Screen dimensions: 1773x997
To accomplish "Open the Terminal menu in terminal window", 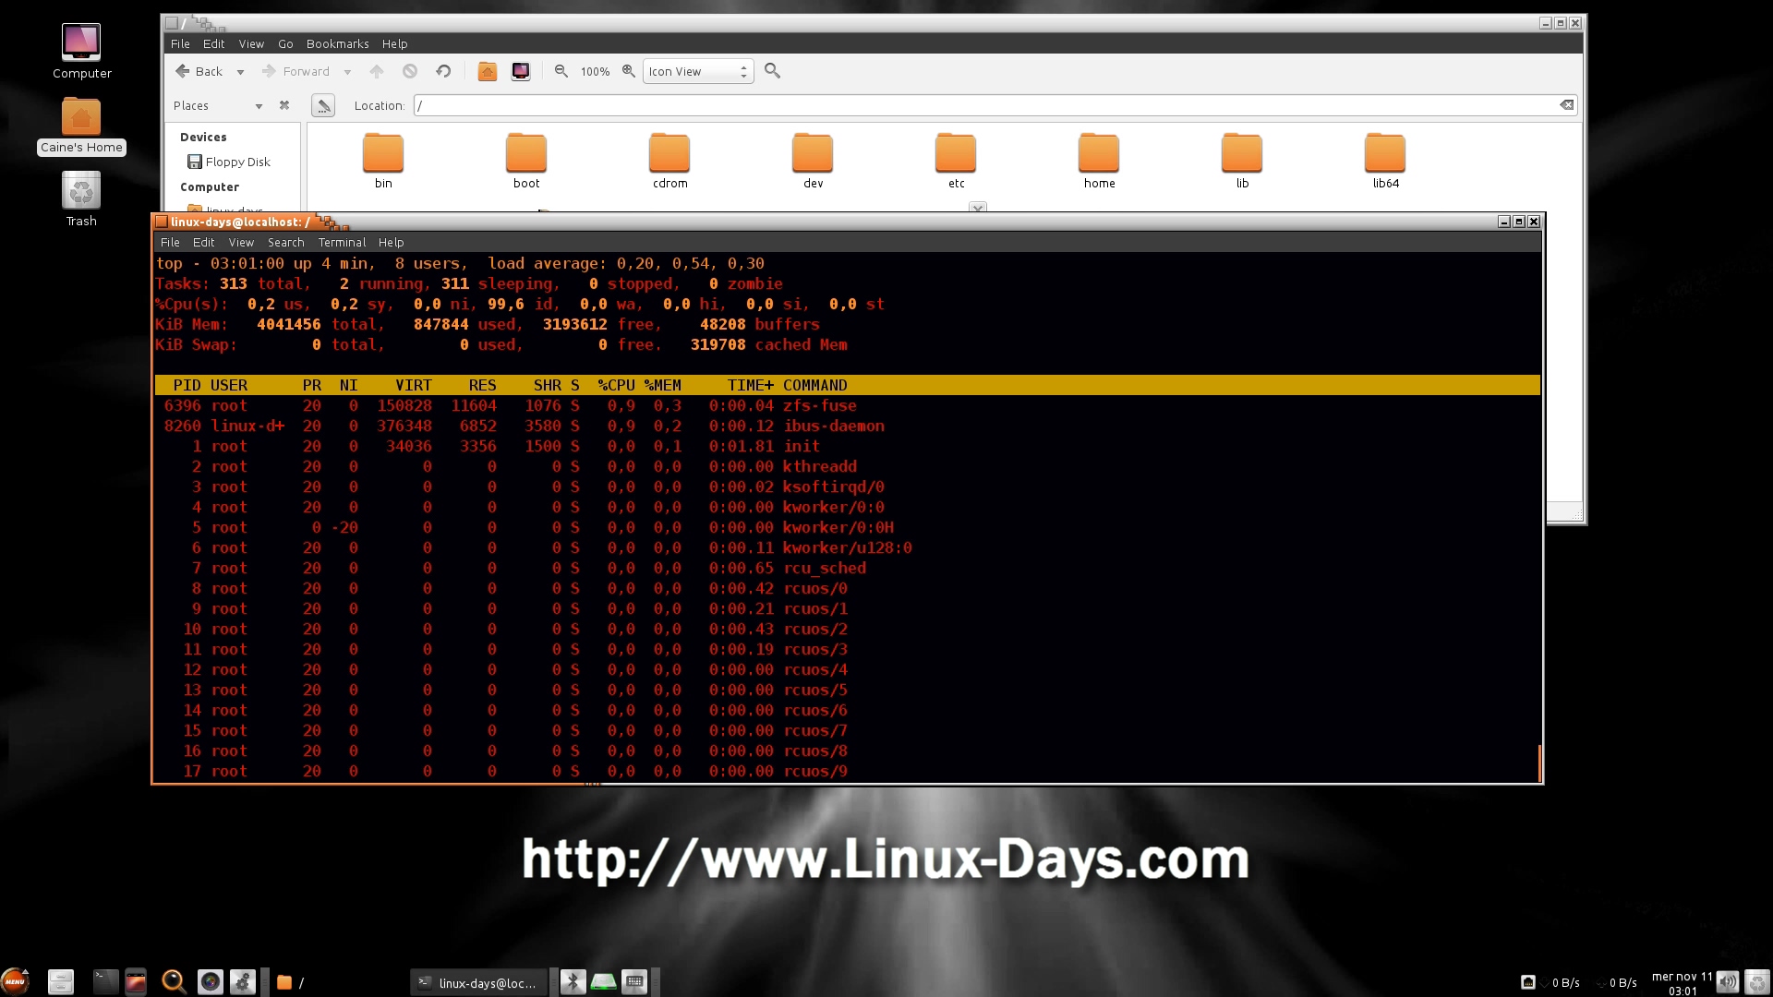I will click(342, 242).
